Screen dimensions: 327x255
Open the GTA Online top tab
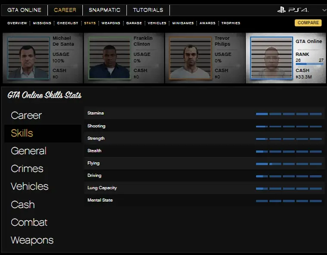pos(24,10)
